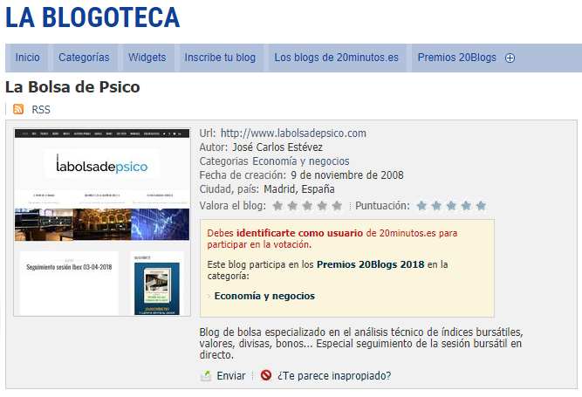
Task: Rate the blog with the first star
Action: (x=278, y=206)
